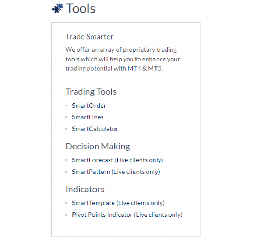This screenshot has height=240, width=271.
Task: Select the SmartCalculator link
Action: coord(95,129)
